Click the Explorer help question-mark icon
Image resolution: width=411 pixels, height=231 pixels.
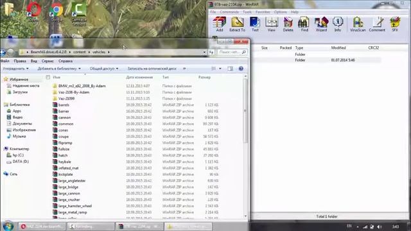coord(241,69)
